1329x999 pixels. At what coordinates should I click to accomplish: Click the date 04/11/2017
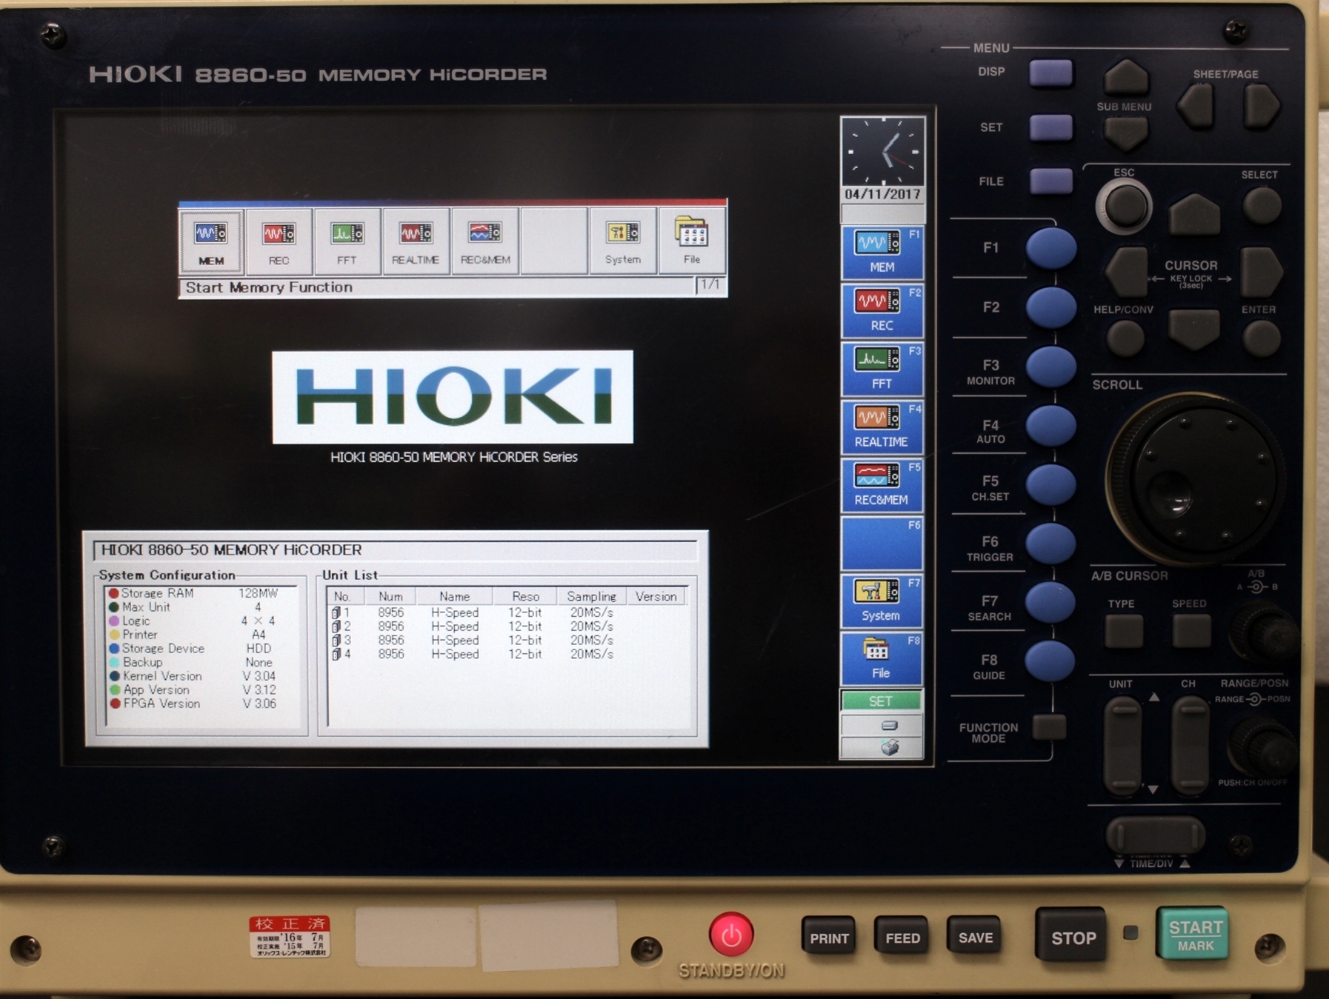coord(882,194)
